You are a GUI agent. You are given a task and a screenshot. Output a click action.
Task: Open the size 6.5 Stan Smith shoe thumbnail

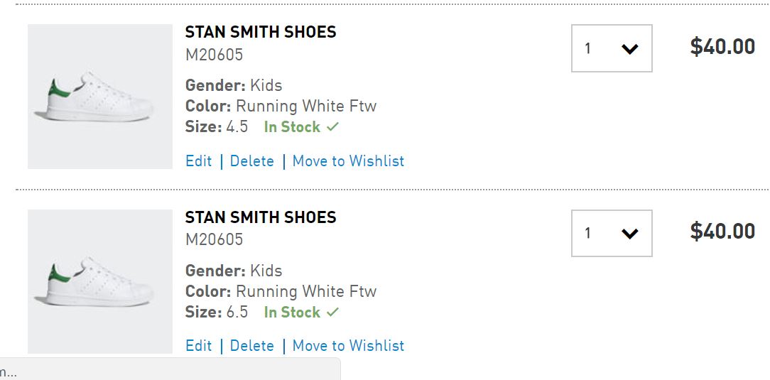(x=100, y=281)
